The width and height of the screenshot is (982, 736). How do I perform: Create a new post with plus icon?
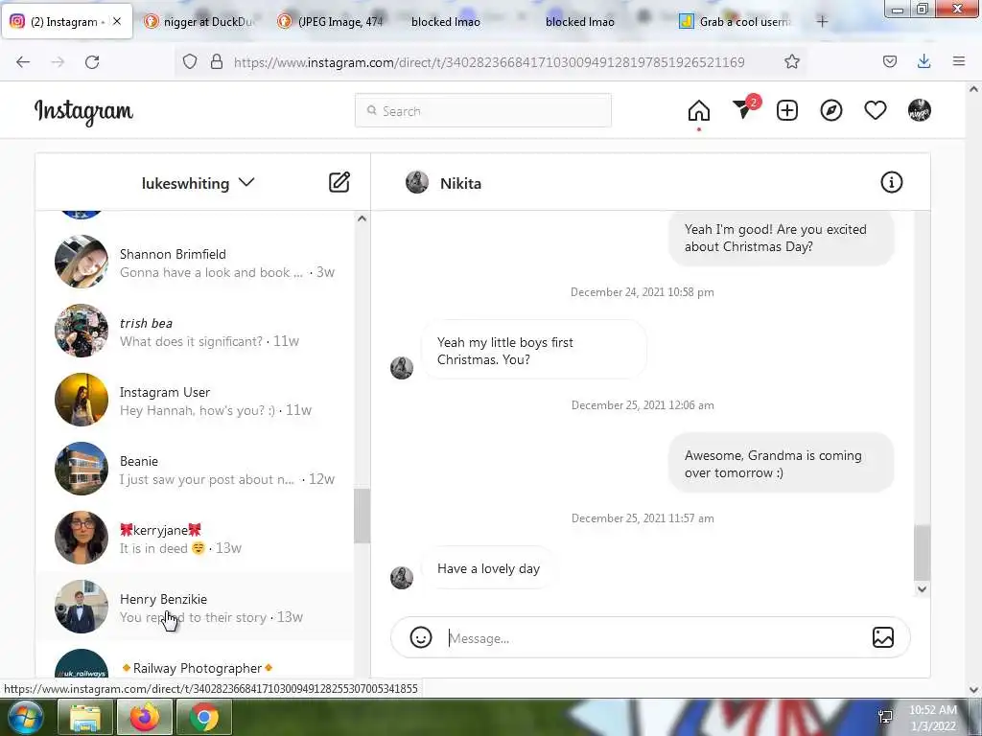coord(787,111)
